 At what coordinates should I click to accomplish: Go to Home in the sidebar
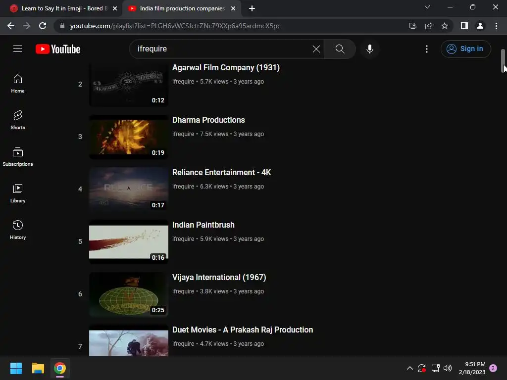[x=18, y=84]
